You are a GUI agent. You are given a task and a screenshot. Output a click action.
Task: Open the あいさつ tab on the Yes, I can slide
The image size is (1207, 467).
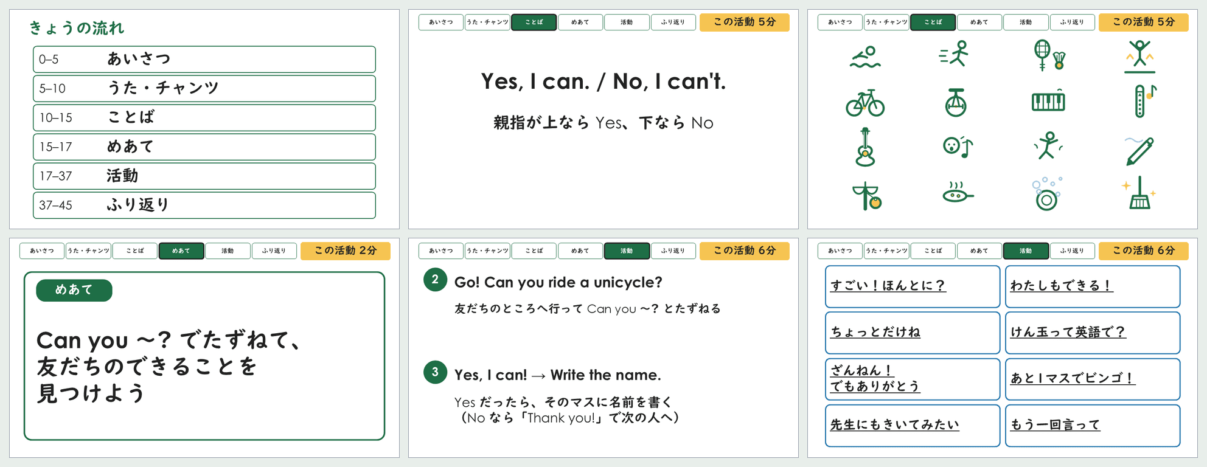441,22
